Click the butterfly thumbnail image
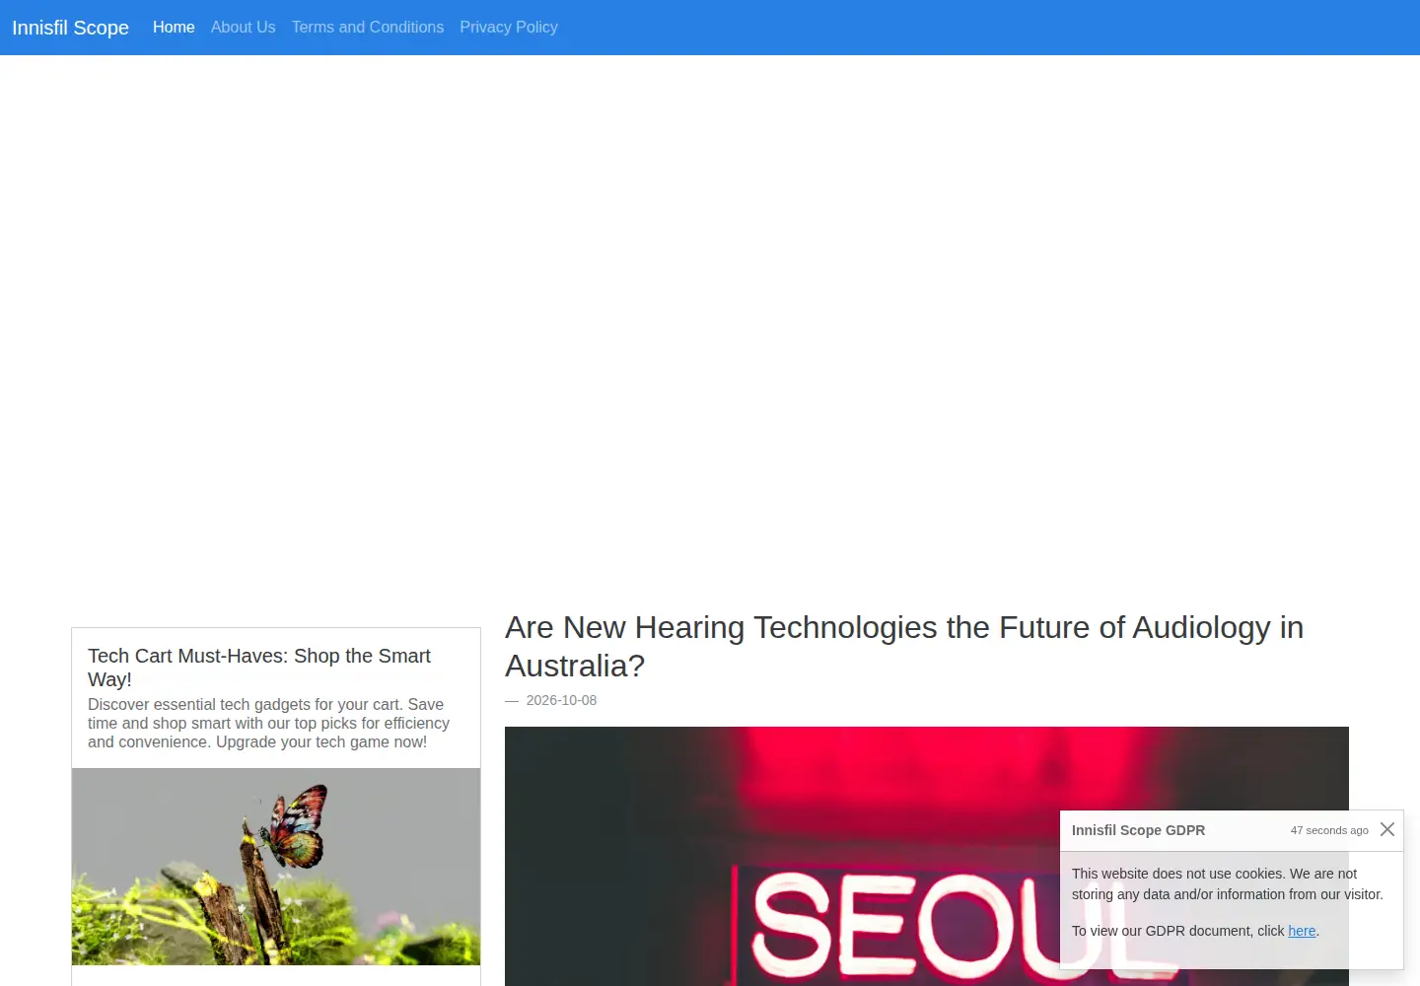Image resolution: width=1420 pixels, height=986 pixels. click(x=276, y=867)
